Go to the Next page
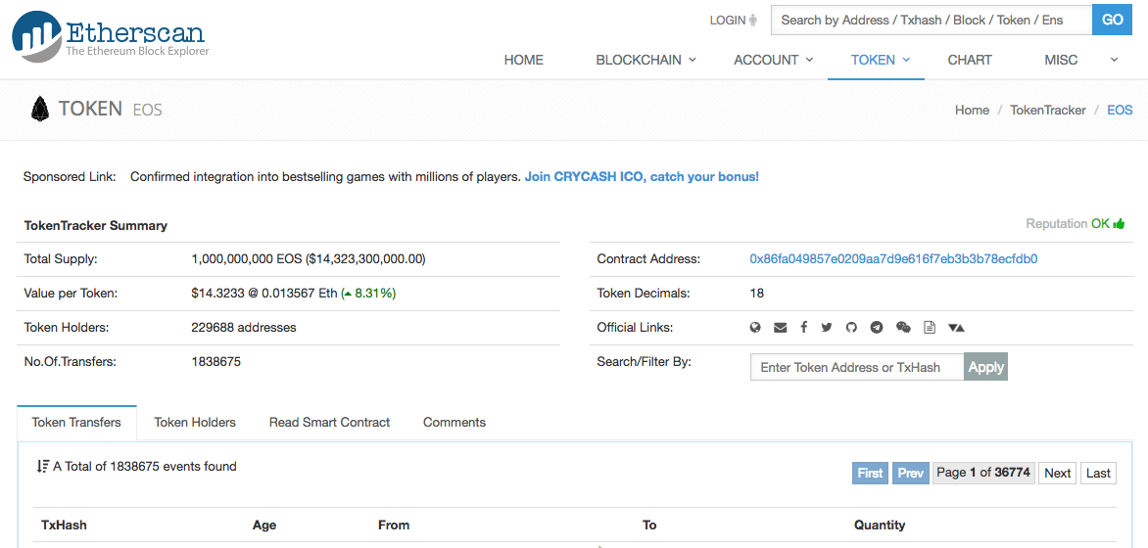This screenshot has width=1148, height=548. point(1057,474)
